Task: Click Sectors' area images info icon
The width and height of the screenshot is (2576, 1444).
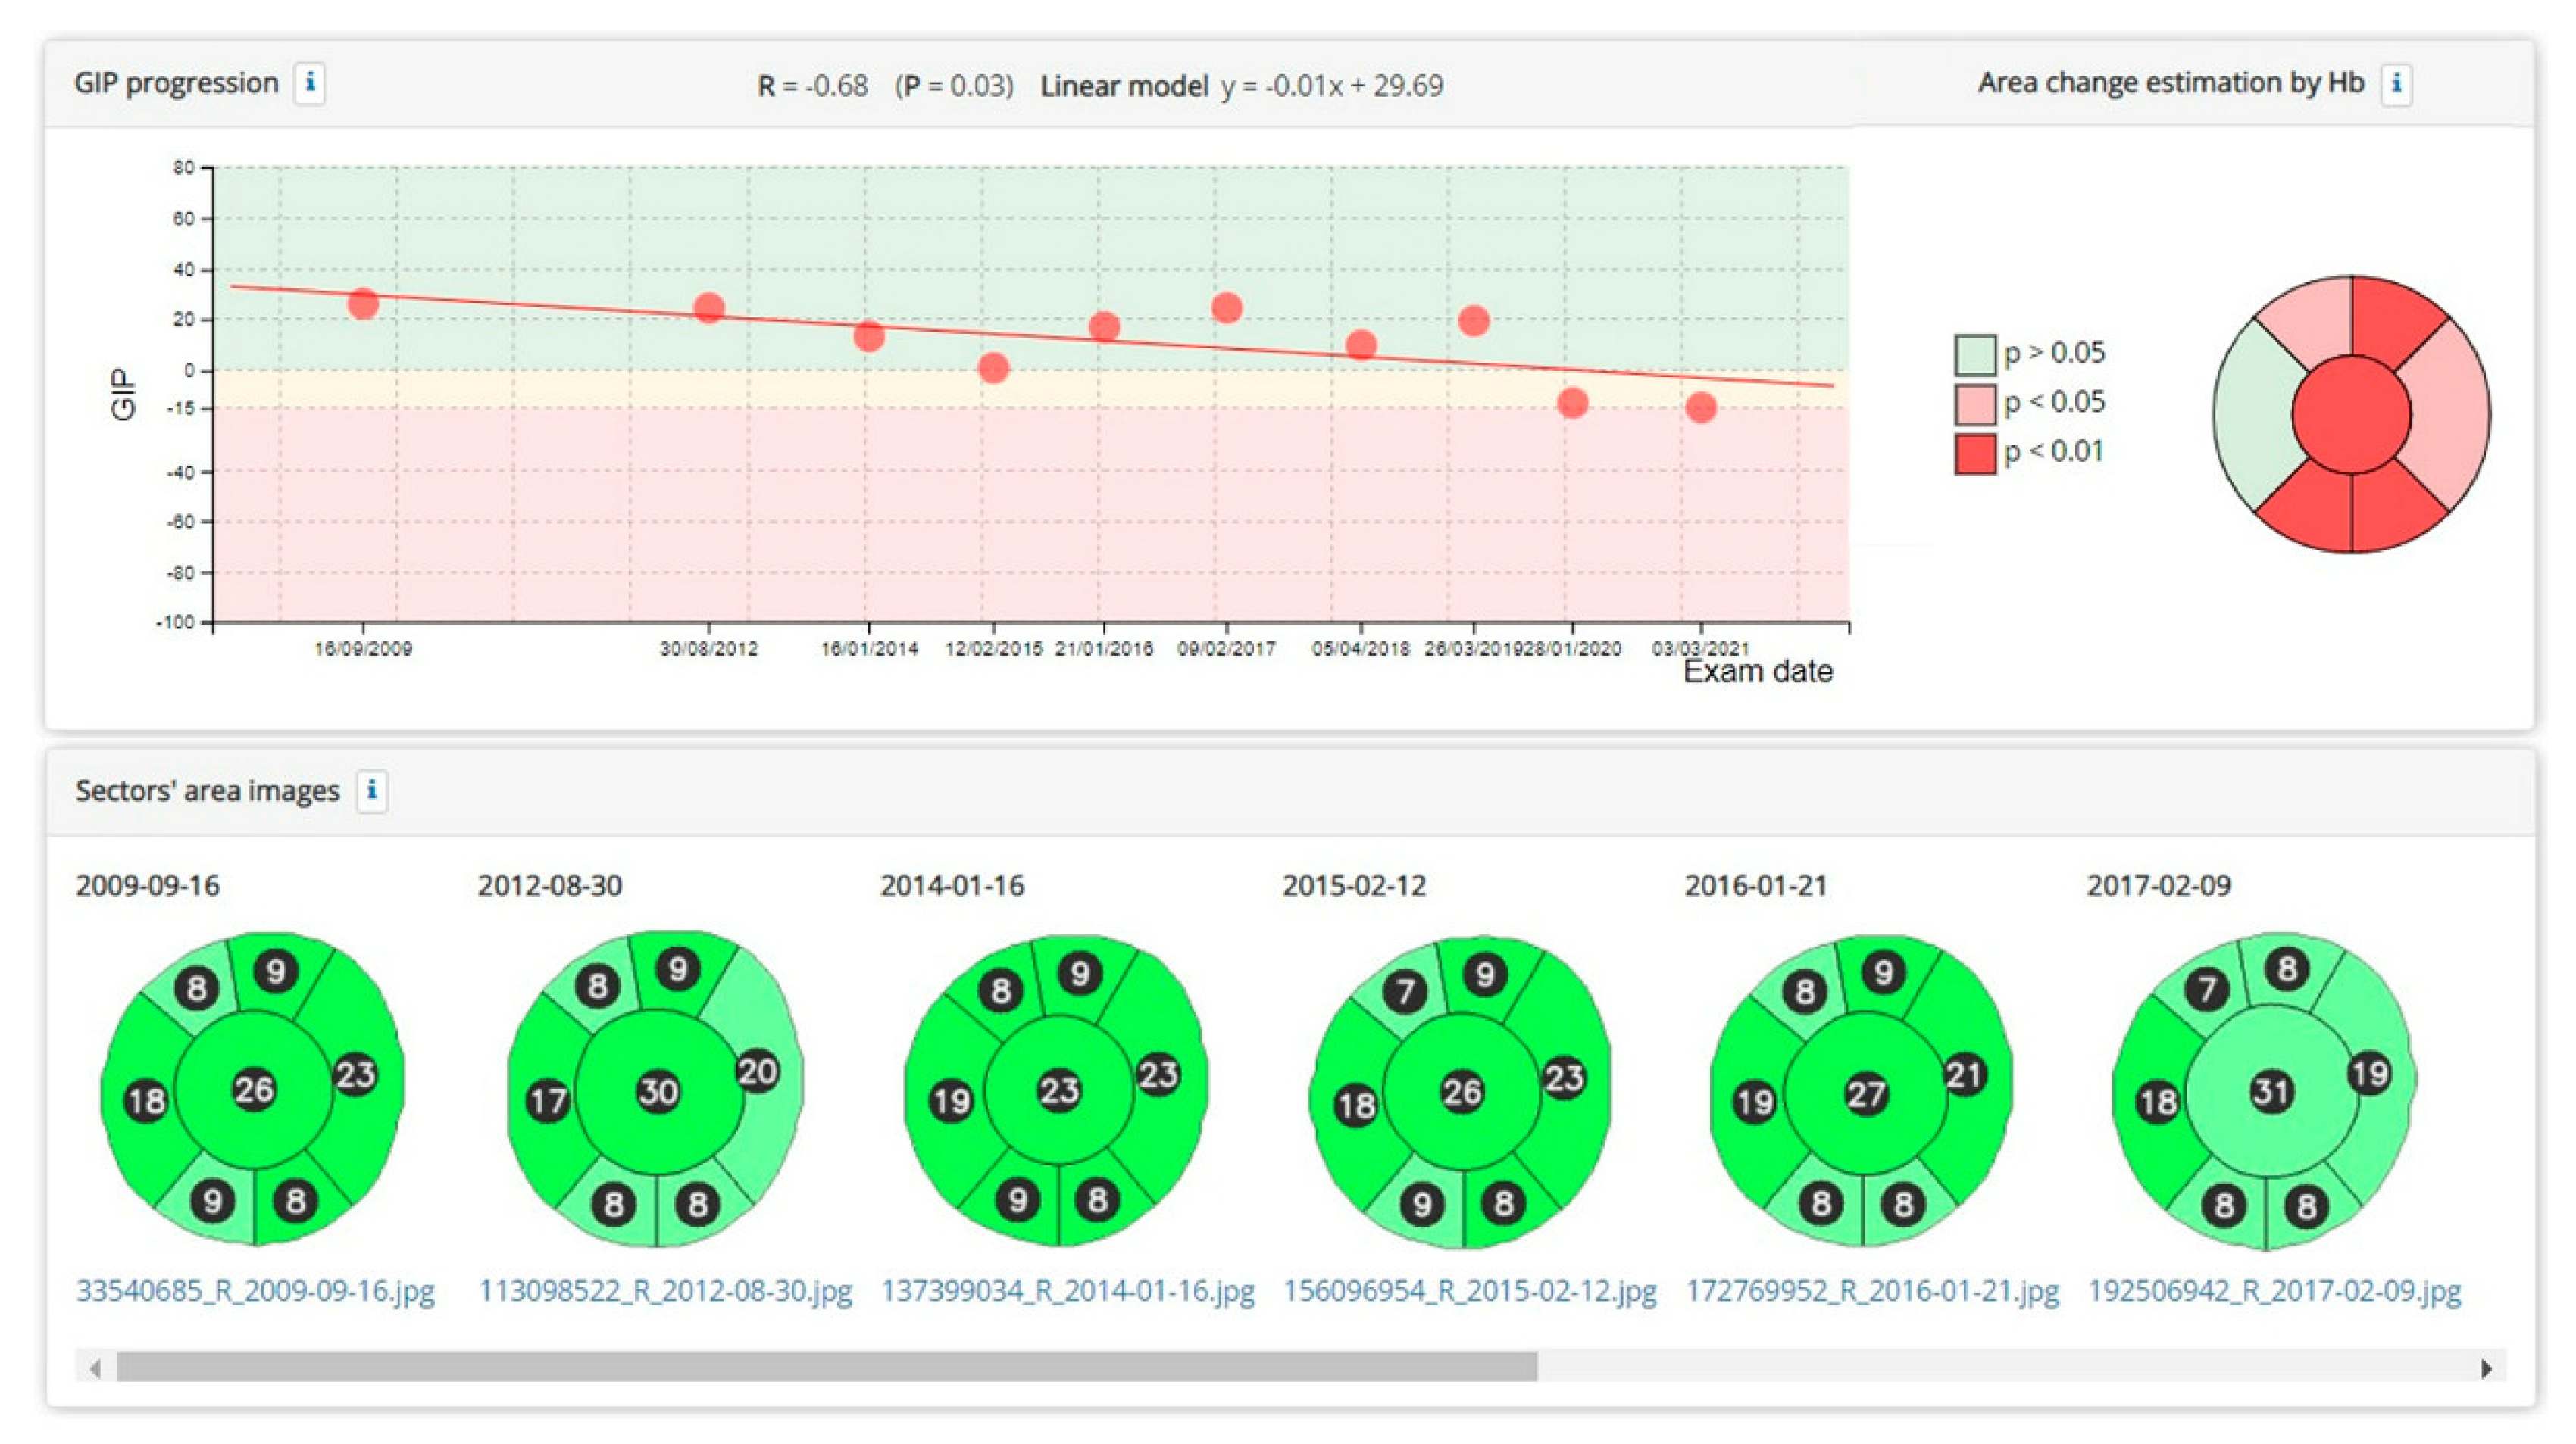Action: click(372, 791)
